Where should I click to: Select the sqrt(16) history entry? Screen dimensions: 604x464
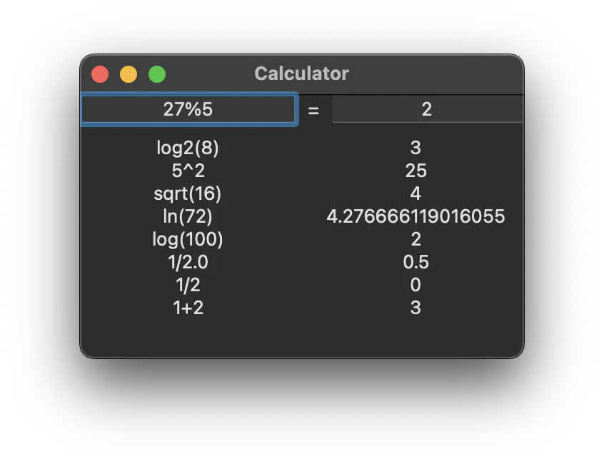(x=188, y=193)
